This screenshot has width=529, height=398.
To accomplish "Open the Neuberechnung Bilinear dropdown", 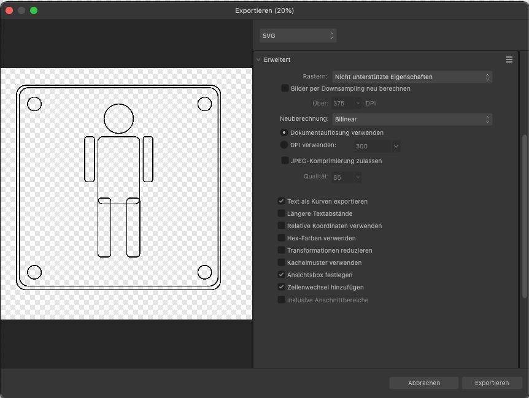I will tap(412, 119).
